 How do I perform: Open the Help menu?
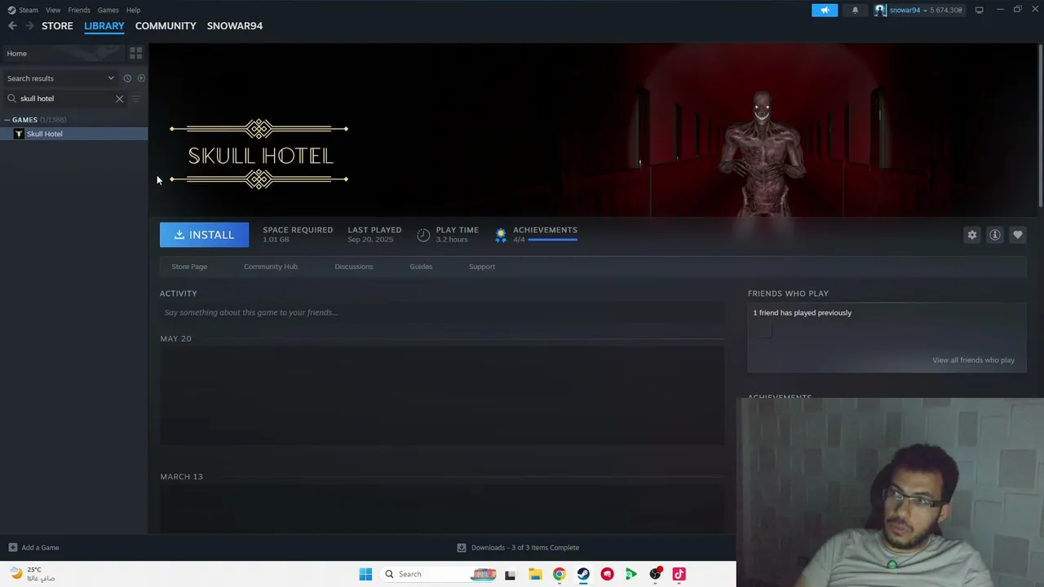(x=133, y=10)
